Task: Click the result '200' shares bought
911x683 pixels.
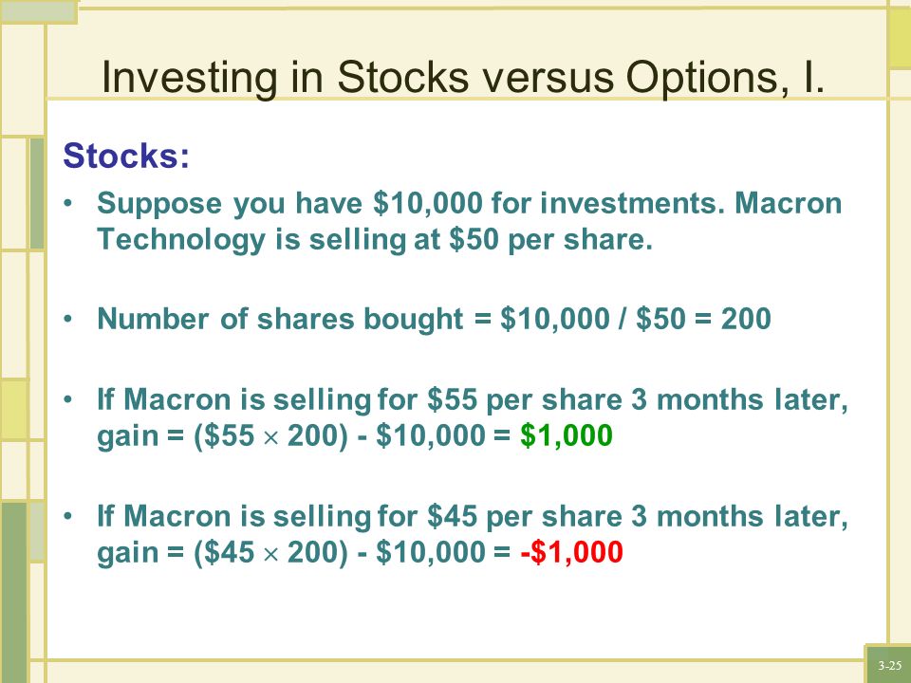Action: (746, 319)
